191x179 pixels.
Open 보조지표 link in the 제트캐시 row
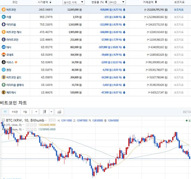[179, 92]
